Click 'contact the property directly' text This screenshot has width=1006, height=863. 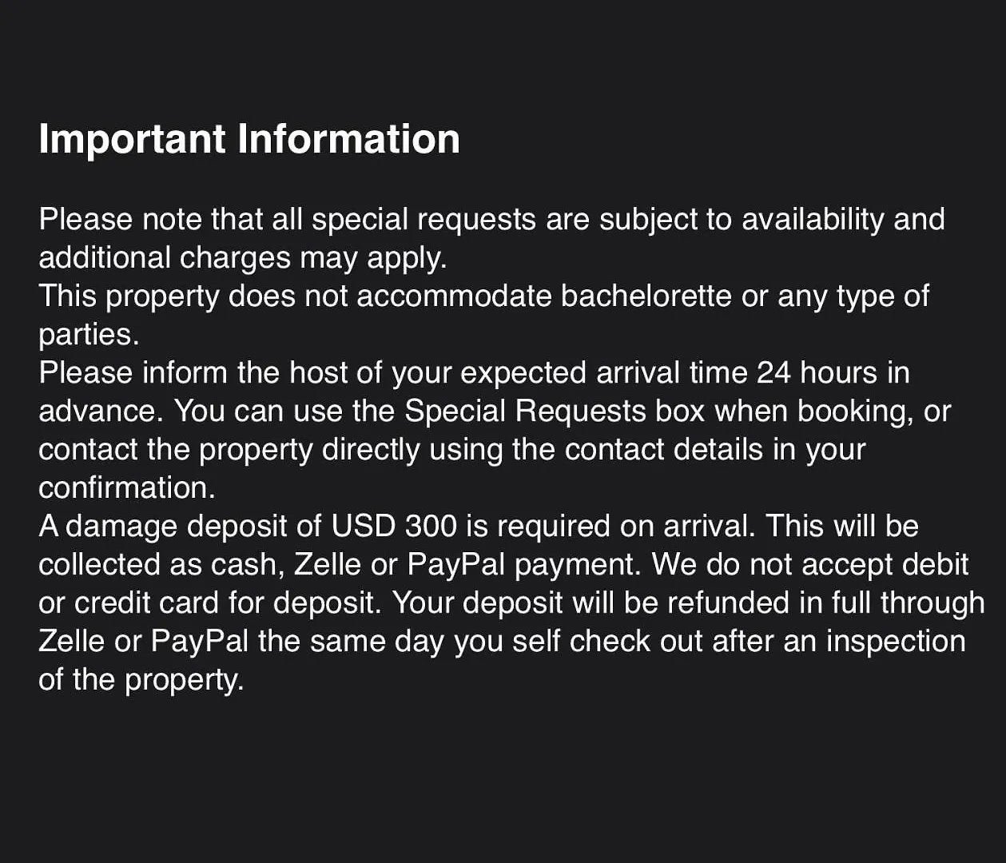(x=229, y=449)
